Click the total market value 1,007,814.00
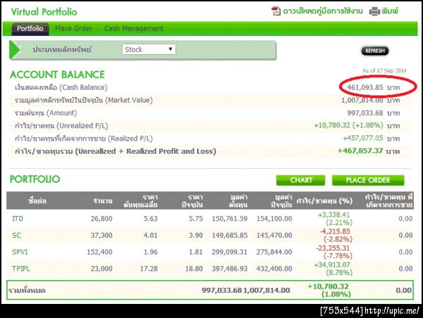 (x=266, y=291)
